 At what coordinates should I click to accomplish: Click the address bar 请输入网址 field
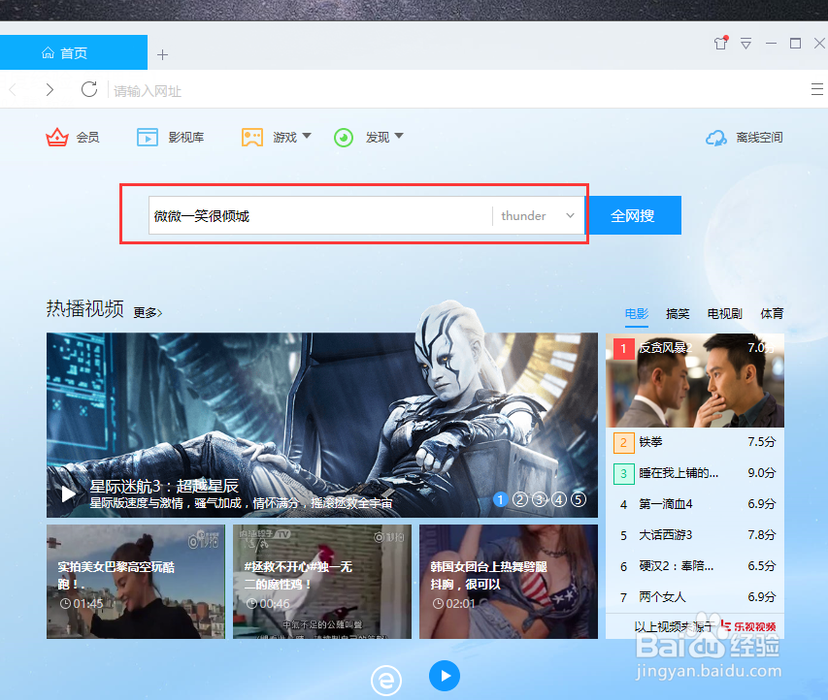point(454,91)
